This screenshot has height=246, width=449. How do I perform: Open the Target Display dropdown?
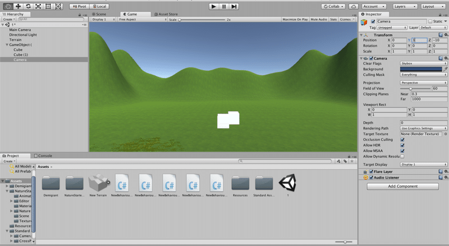pos(424,165)
